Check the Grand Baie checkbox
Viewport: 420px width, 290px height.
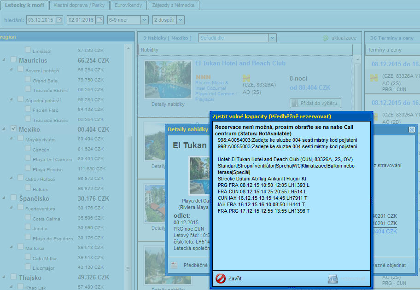click(28, 79)
